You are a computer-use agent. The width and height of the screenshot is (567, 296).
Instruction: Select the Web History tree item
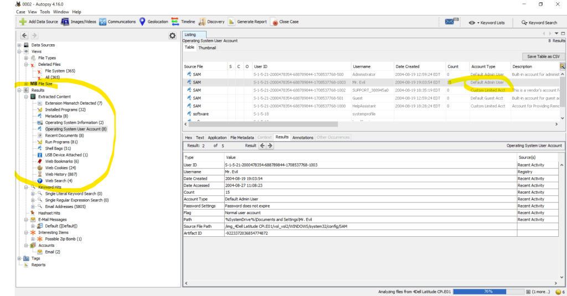point(61,174)
